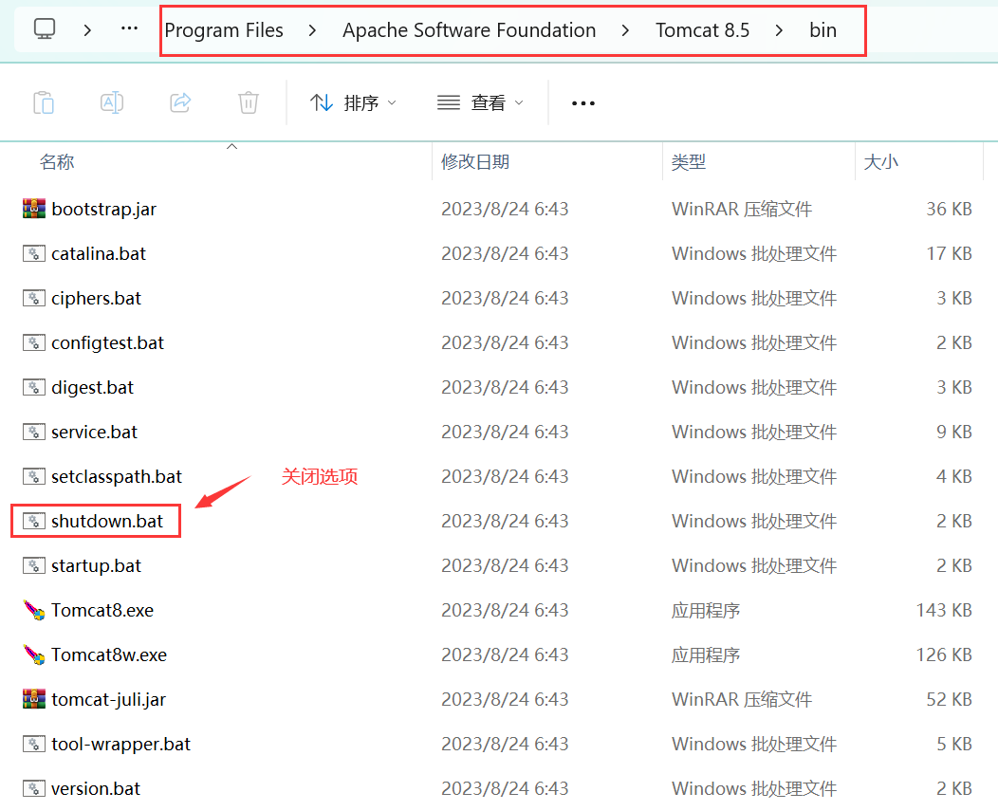Click the 52 KB size of tomcat-juli.jar
This screenshot has height=811, width=998.
click(x=949, y=699)
